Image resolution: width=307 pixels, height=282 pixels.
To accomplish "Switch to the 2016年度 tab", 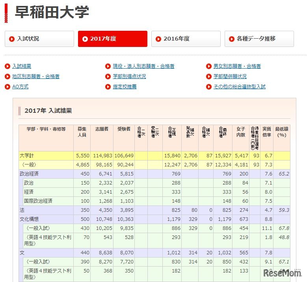I will [186, 39].
